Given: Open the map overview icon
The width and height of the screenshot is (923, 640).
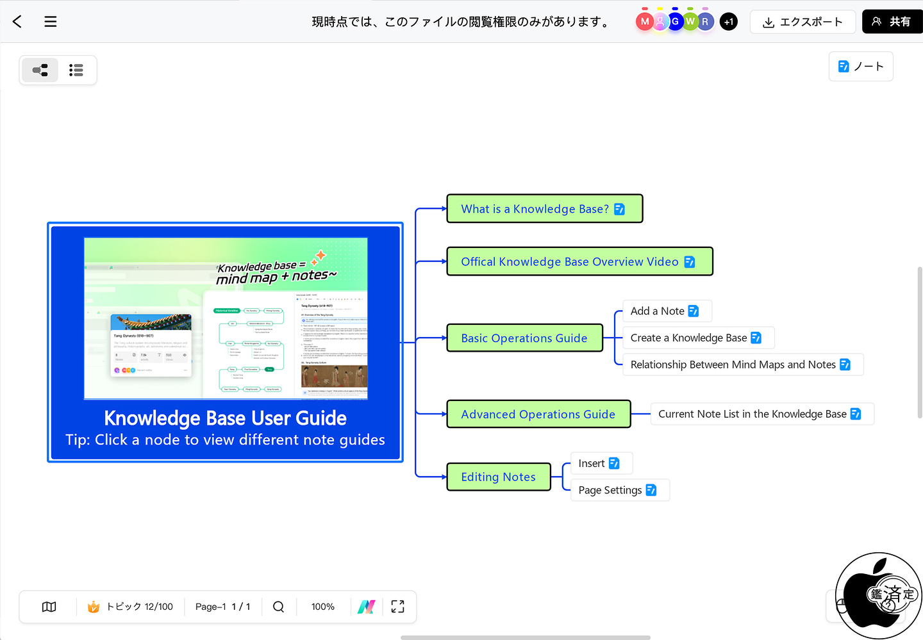Looking at the screenshot, I should pyautogui.click(x=49, y=607).
